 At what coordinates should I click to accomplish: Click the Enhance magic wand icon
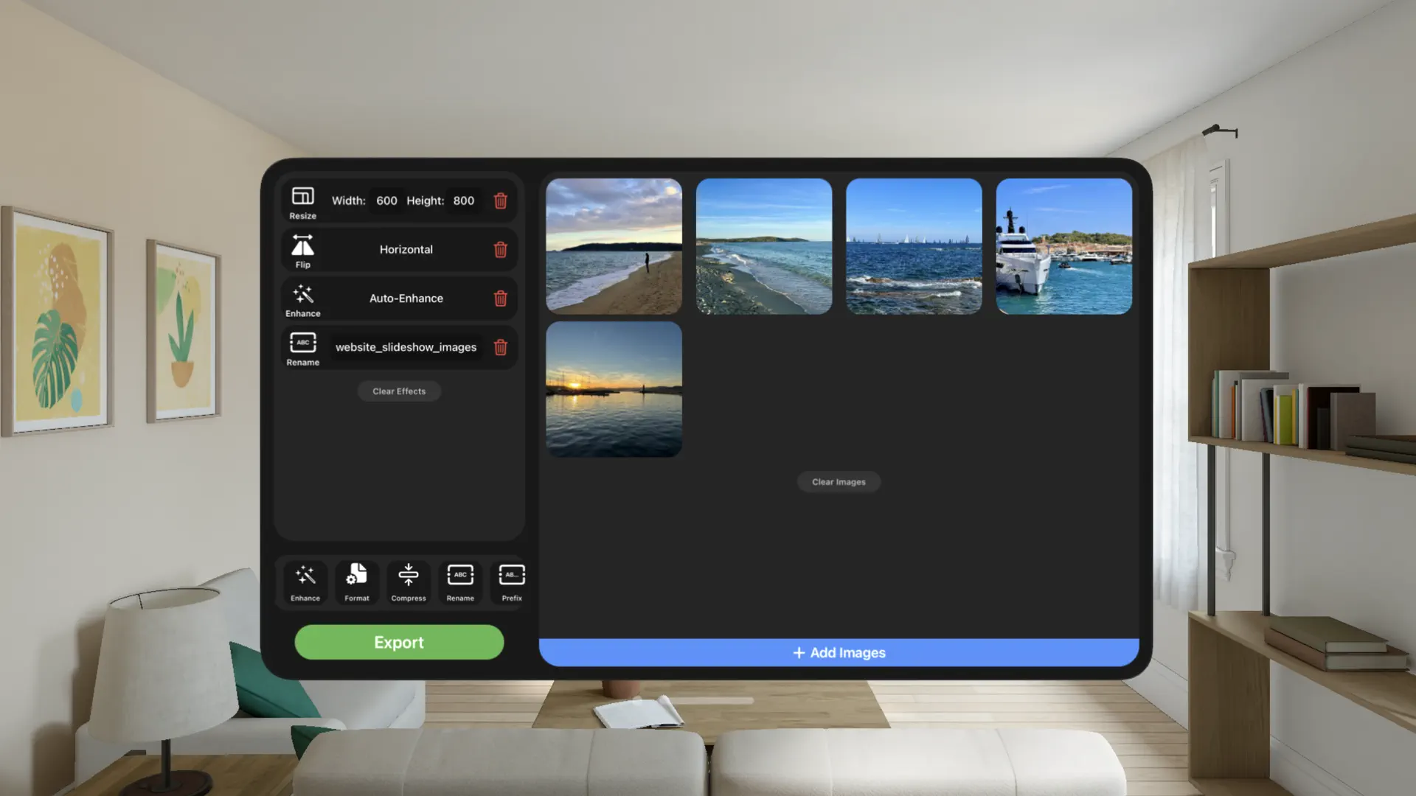302,295
